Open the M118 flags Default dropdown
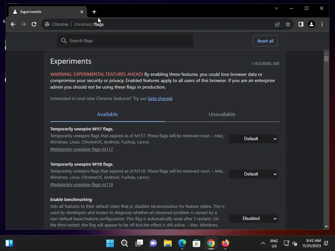Viewport: 335px width, 251px height. click(x=254, y=174)
